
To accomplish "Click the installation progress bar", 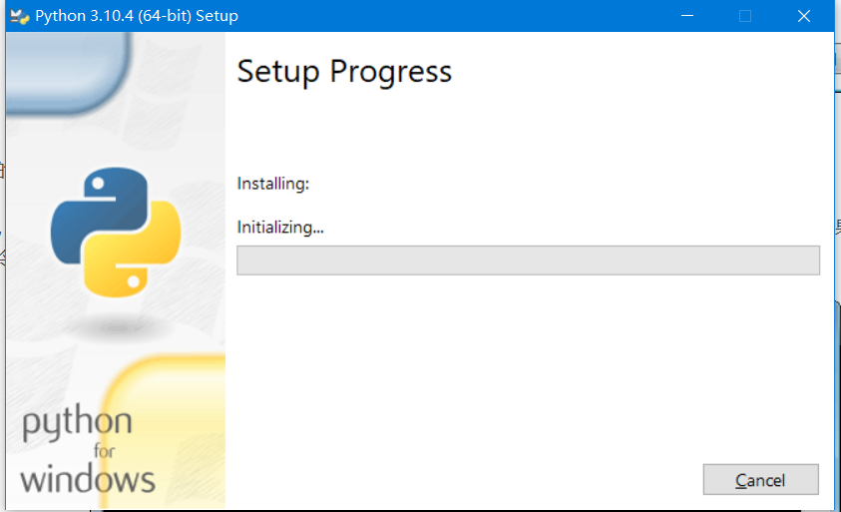I will coord(528,260).
